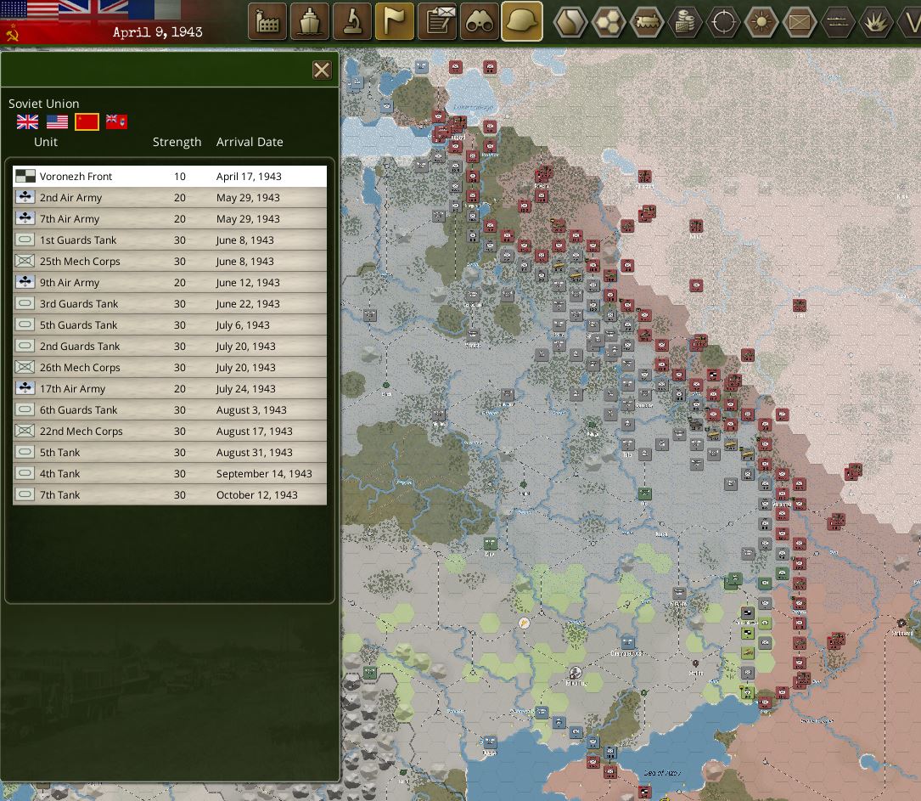Select the 2nd Guards Tank row
The width and height of the screenshot is (921, 801).
(x=170, y=347)
